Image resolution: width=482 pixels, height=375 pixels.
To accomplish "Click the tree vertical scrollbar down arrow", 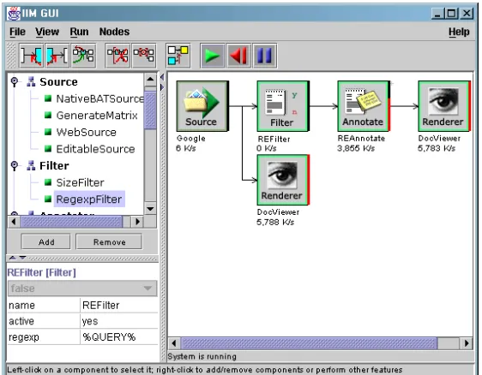I will click(x=150, y=209).
